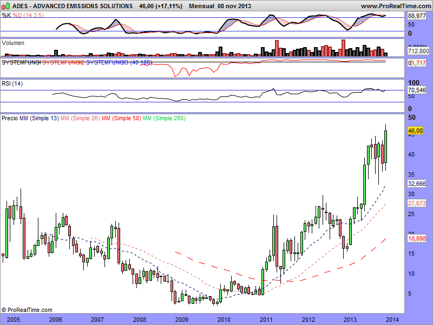Screen dimensions: 433x325
Task: Click the 'MM (Simple 13)' moving average label
Action: click(39, 118)
